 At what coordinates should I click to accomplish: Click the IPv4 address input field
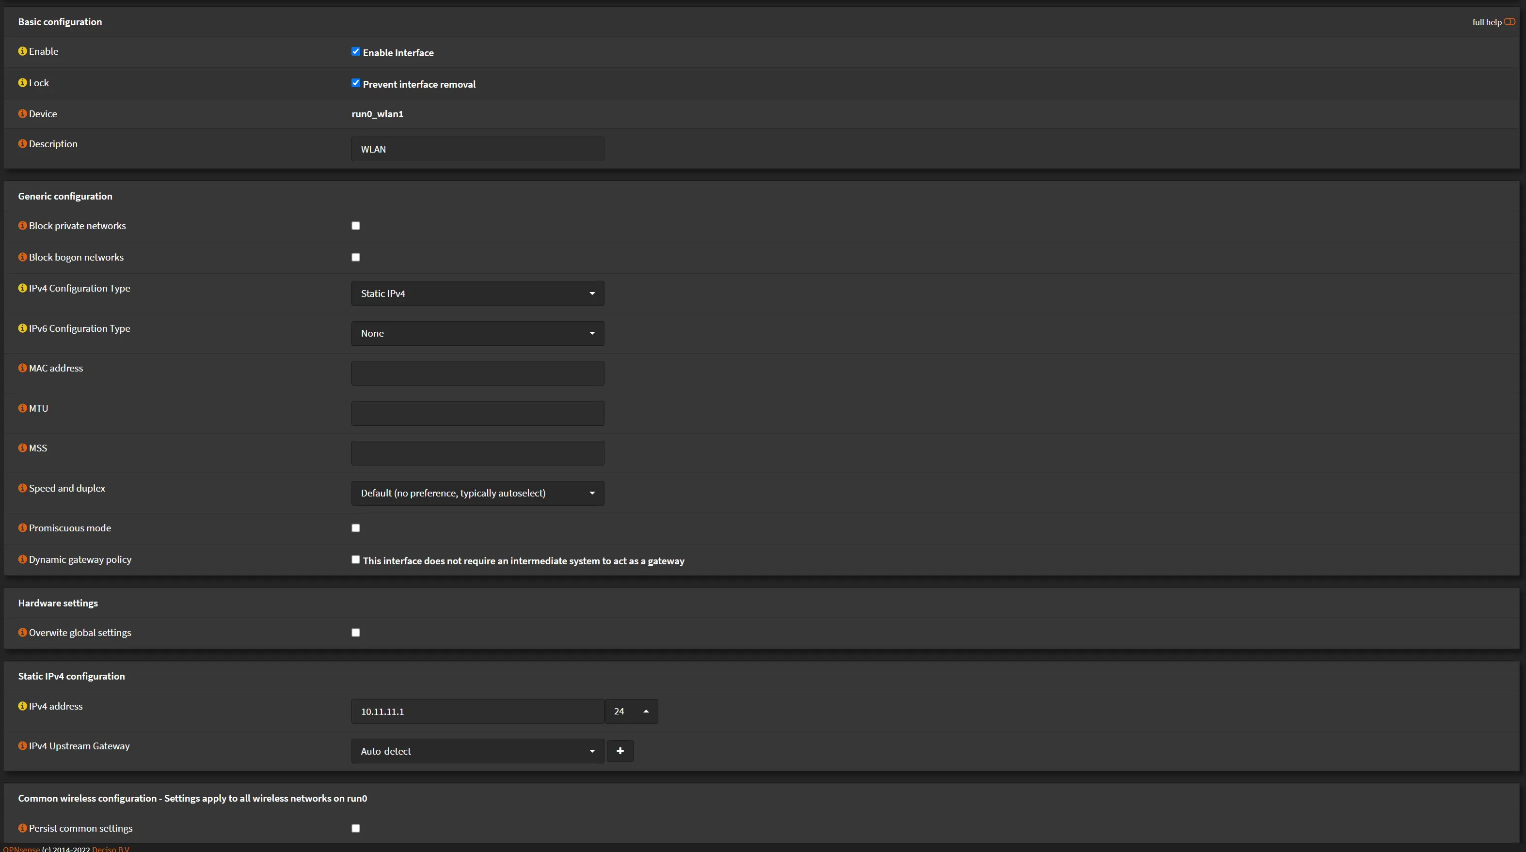click(477, 711)
